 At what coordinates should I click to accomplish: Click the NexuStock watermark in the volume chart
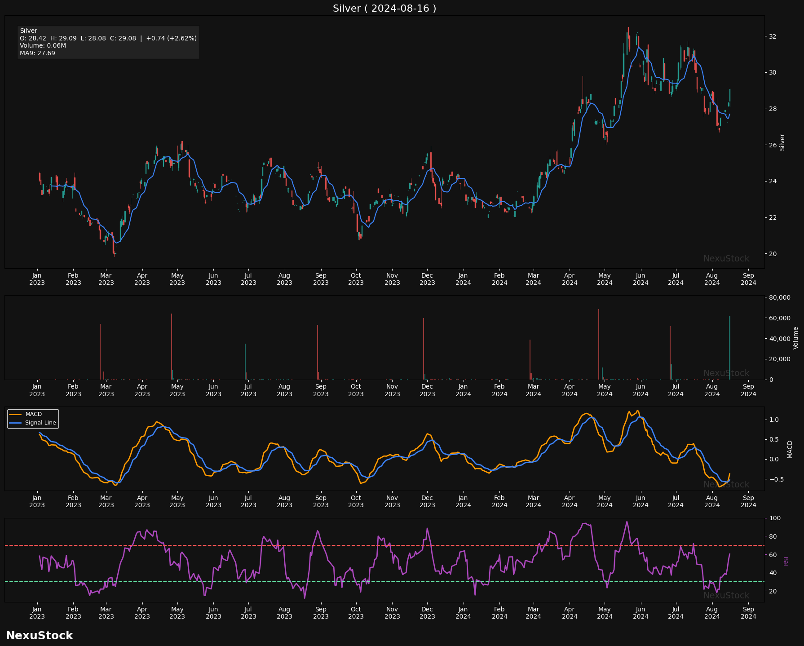(726, 373)
